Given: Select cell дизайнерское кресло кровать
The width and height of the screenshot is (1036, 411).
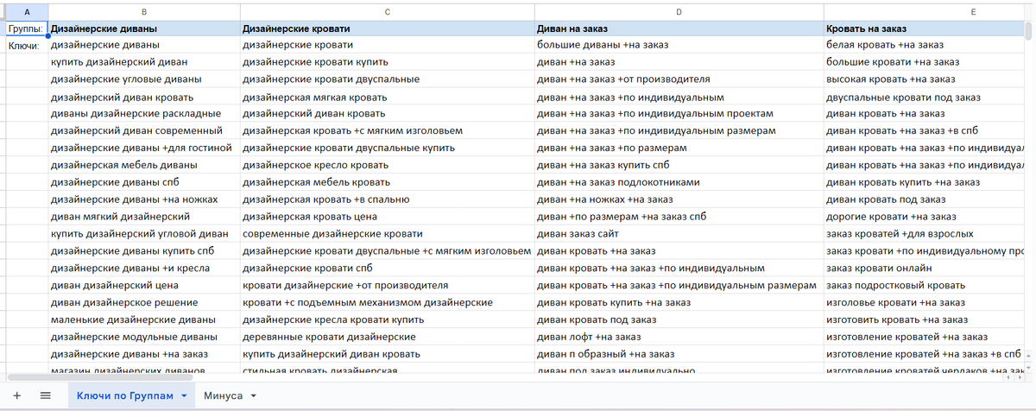Looking at the screenshot, I should pyautogui.click(x=388, y=165).
